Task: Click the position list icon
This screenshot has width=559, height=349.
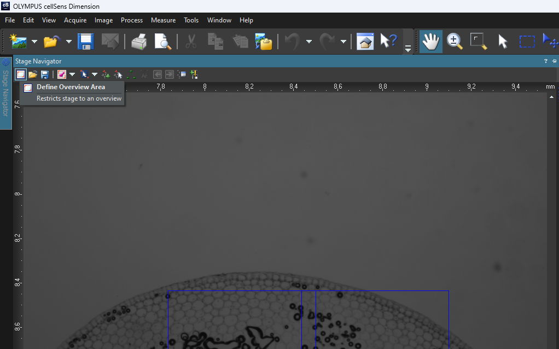Action: [x=182, y=74]
